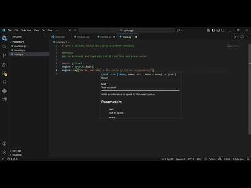Viewport: 251px width, 188px height.
Task: Open the Copilot chat icon in title bar
Action: click(178, 30)
